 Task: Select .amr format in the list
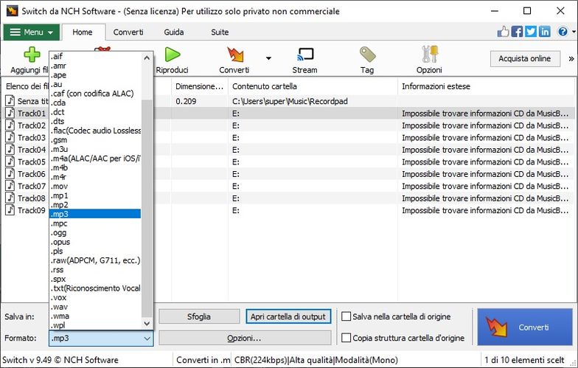coord(95,66)
